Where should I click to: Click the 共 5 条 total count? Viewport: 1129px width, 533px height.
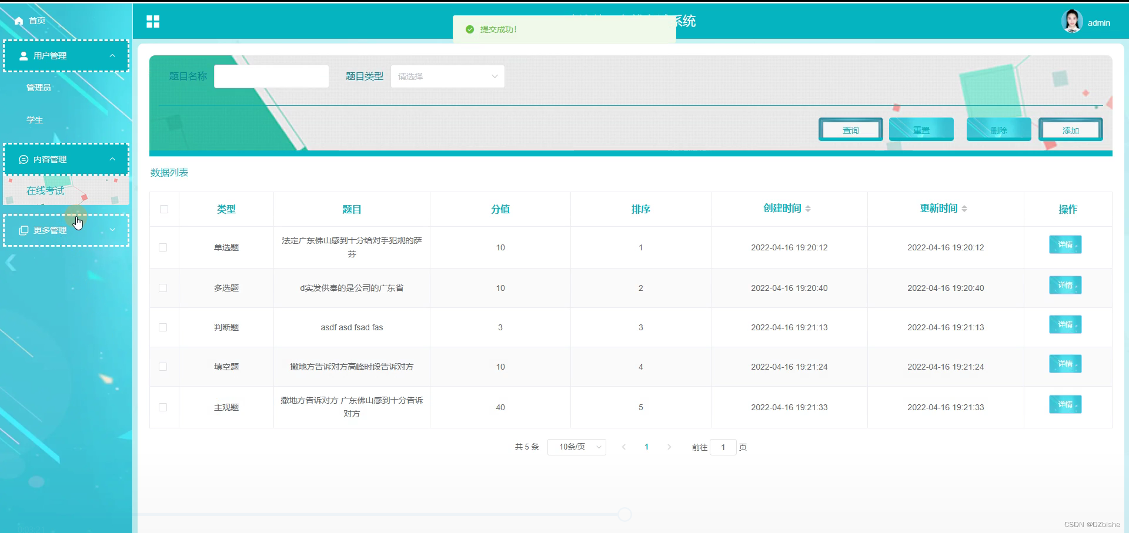527,447
